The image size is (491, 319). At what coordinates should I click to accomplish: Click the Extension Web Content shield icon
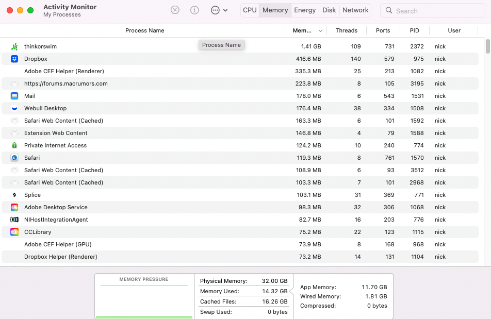14,133
